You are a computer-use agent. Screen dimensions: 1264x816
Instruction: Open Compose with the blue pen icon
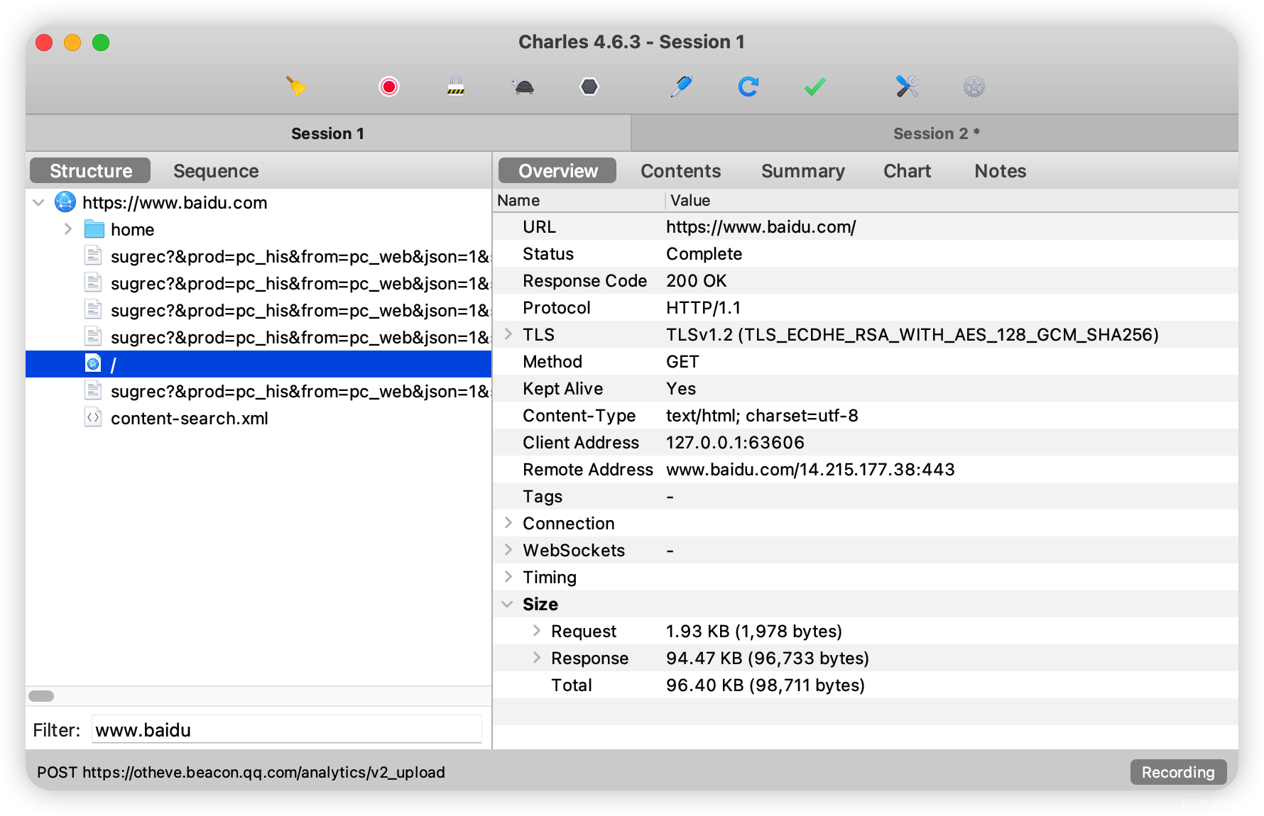coord(682,87)
